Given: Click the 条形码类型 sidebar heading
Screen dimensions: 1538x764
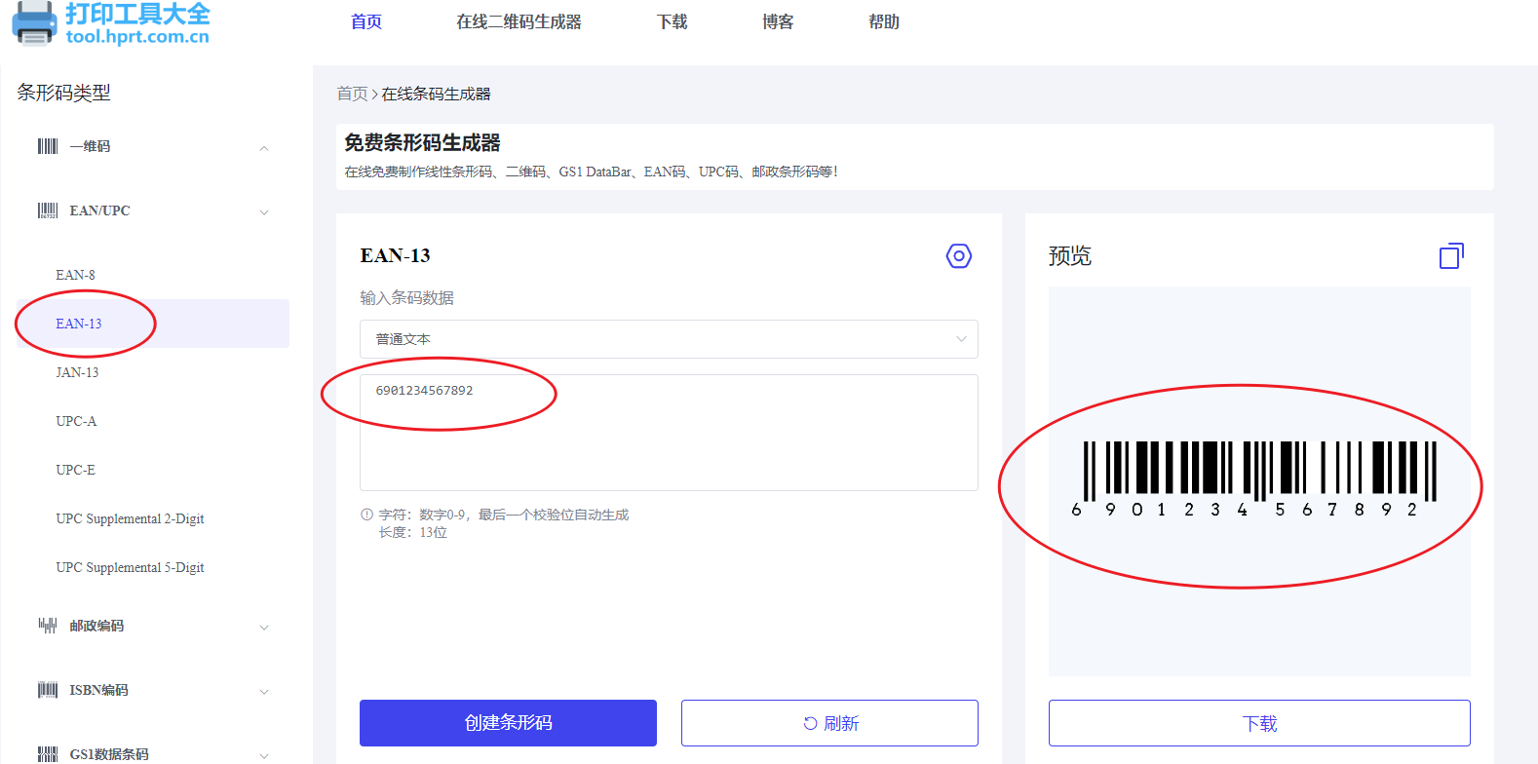Looking at the screenshot, I should pyautogui.click(x=63, y=93).
